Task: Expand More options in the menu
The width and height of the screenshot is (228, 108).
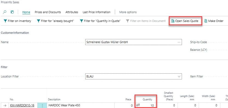Action: [x=128, y=12]
